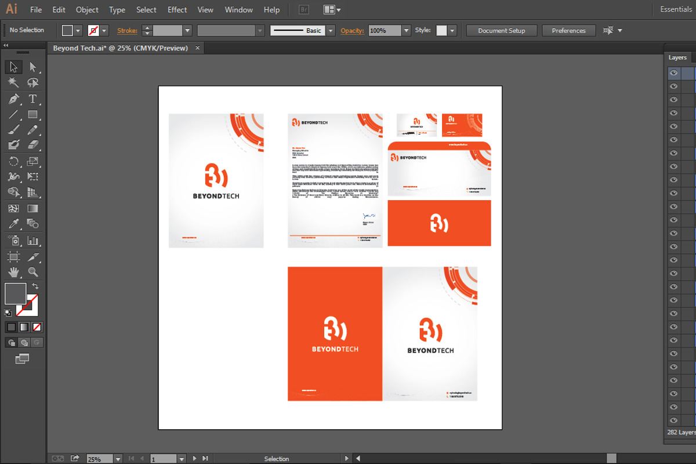Select the Lasso tool

coord(33,83)
